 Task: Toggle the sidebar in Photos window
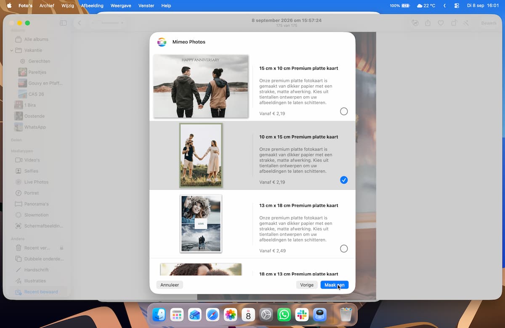click(x=63, y=23)
